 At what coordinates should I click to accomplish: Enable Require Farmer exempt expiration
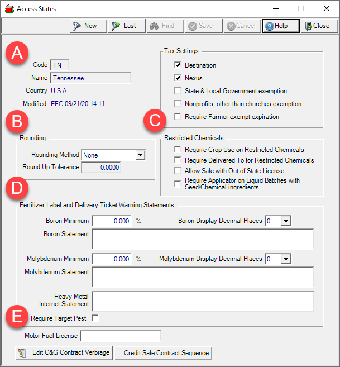(x=178, y=117)
